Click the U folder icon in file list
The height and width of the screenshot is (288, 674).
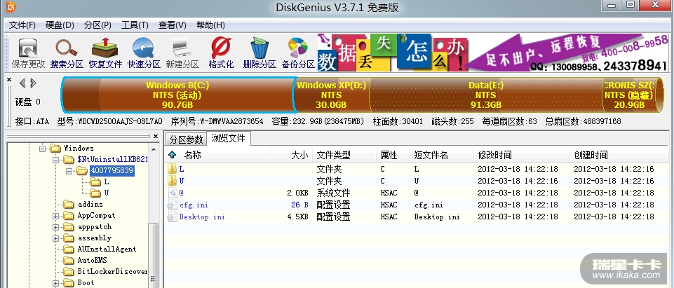(172, 181)
